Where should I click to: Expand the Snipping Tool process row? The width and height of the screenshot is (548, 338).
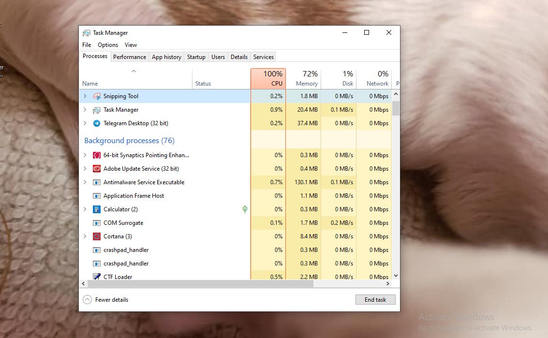(85, 96)
